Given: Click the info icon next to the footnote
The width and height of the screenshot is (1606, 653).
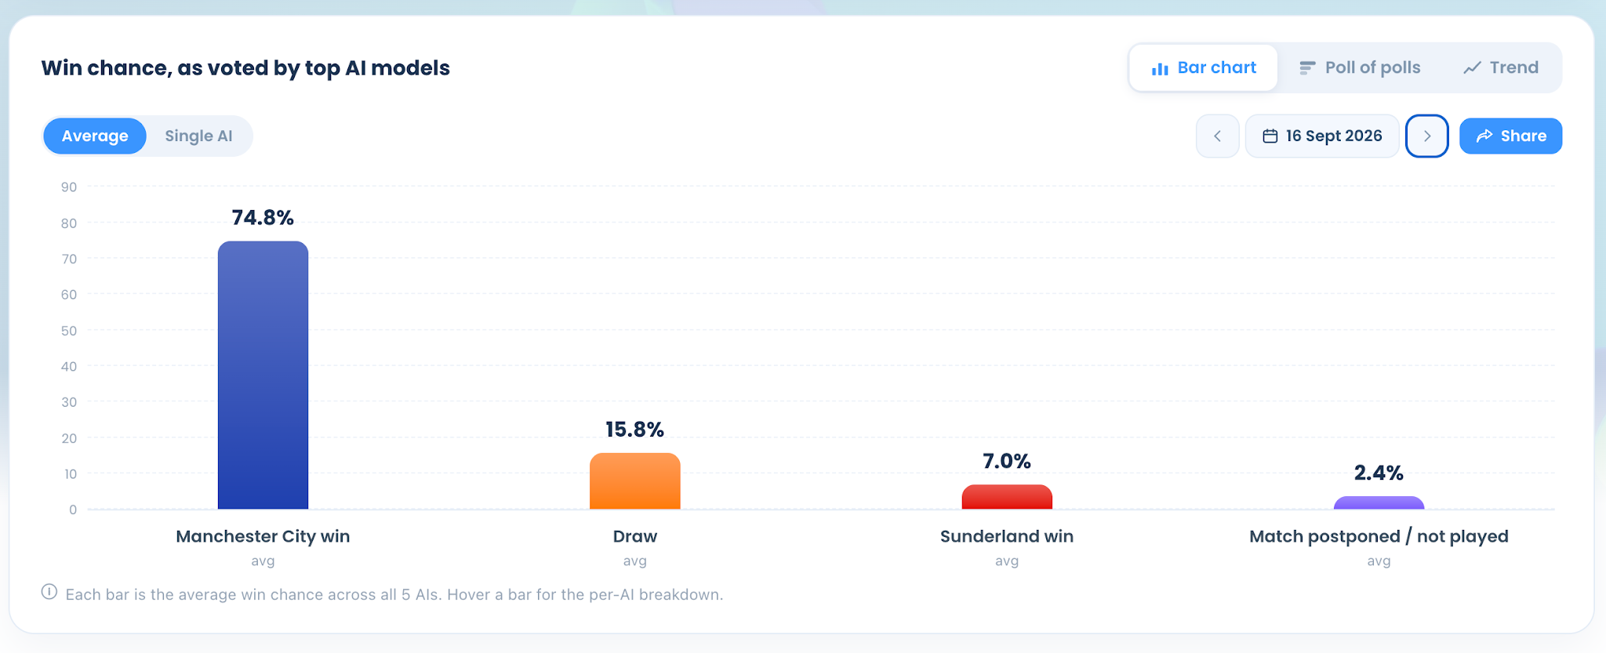Looking at the screenshot, I should 49,592.
